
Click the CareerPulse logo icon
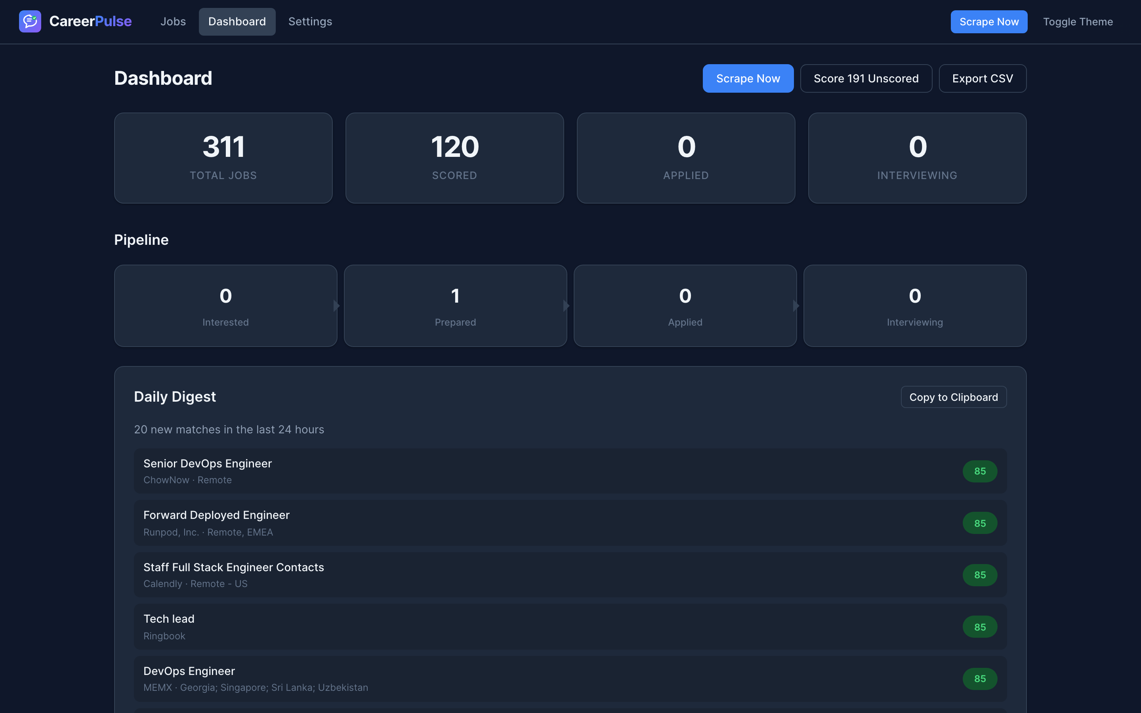30,21
